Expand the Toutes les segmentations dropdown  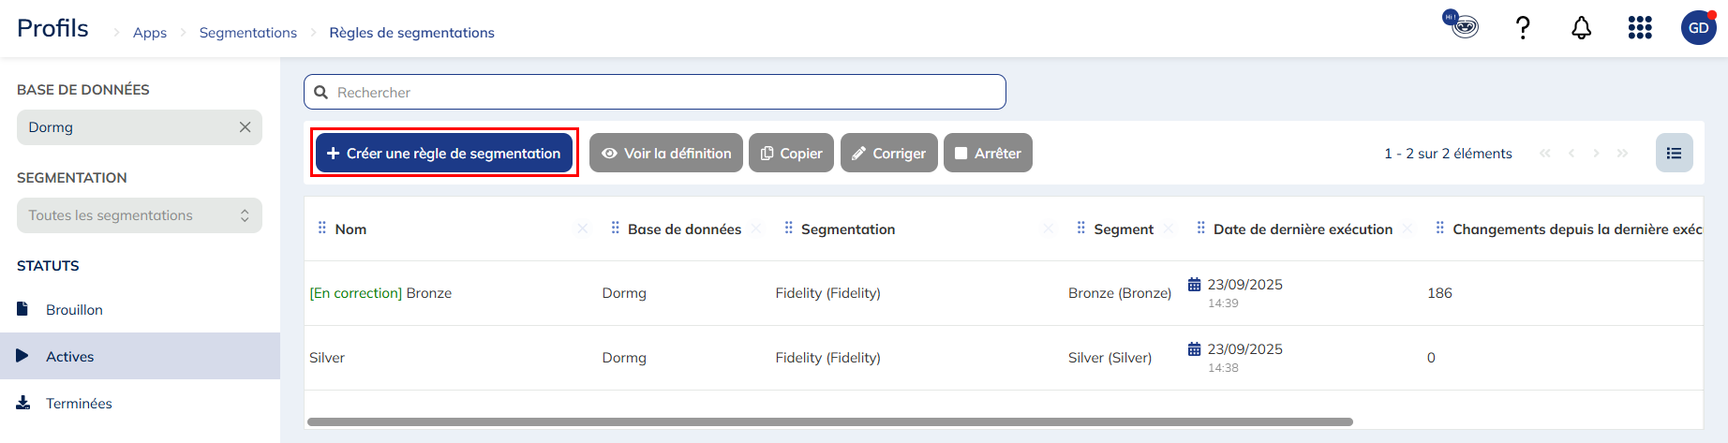pyautogui.click(x=139, y=215)
